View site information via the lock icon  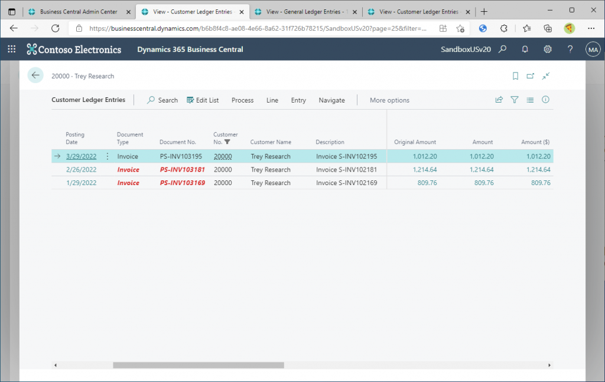click(x=79, y=28)
